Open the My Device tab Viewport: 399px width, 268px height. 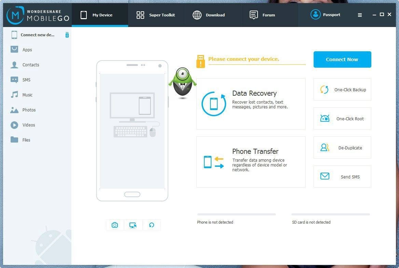[x=100, y=15]
